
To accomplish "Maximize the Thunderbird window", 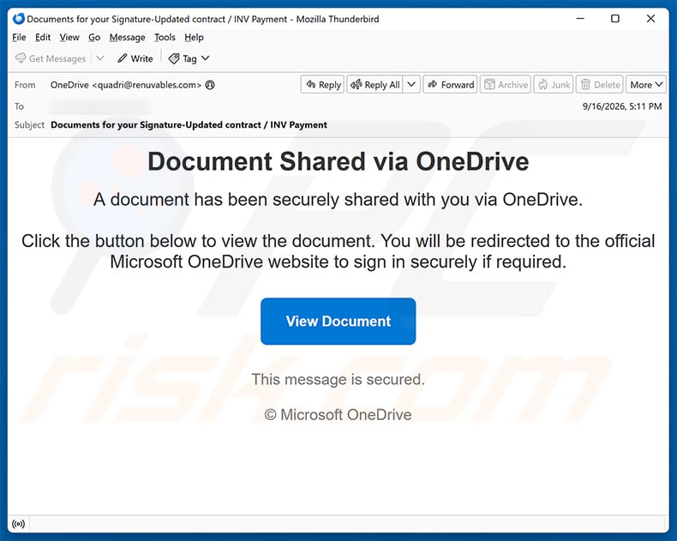I will coord(615,19).
